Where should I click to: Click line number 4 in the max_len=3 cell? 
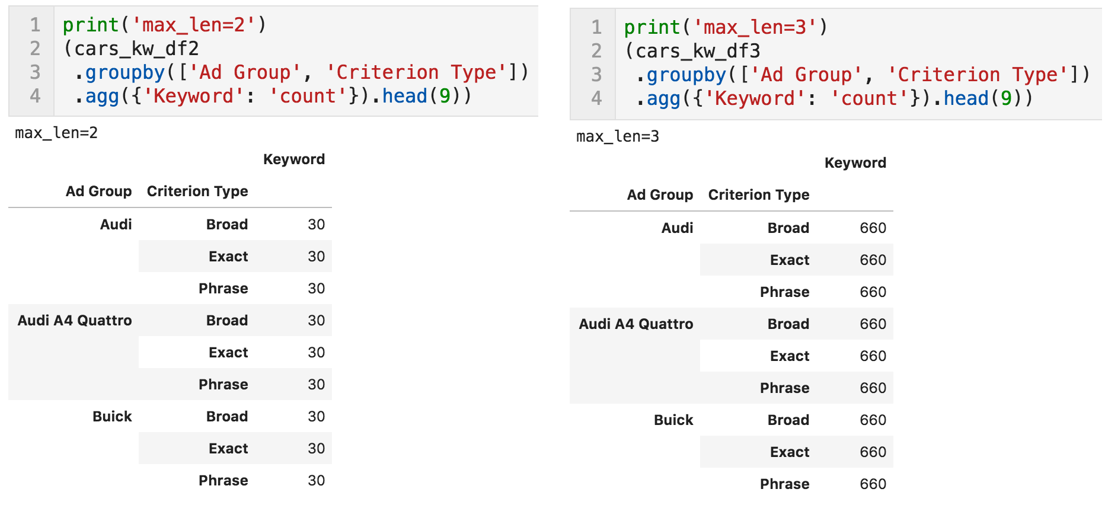(596, 98)
